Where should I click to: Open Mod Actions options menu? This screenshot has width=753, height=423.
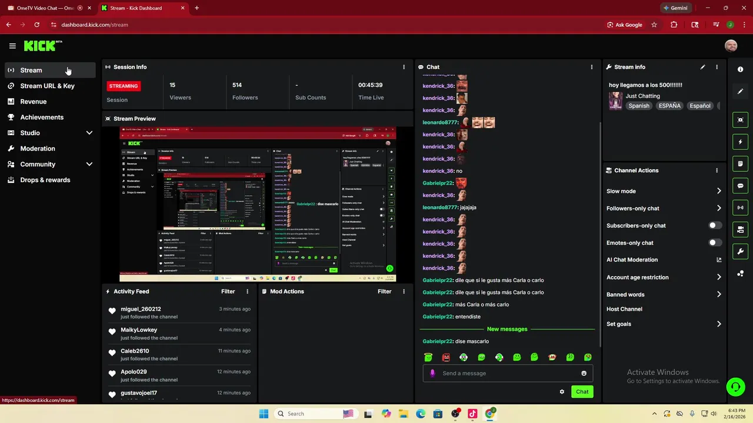[404, 291]
